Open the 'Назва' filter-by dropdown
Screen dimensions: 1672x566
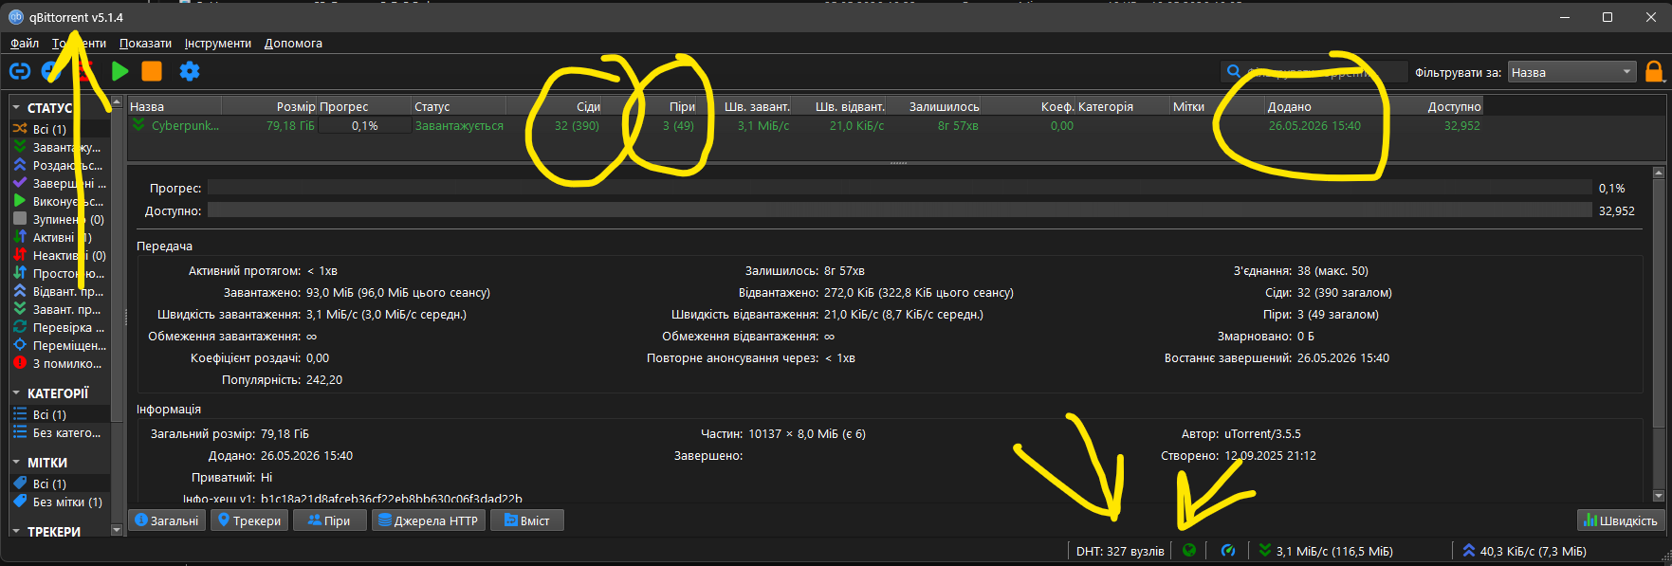(x=1572, y=72)
